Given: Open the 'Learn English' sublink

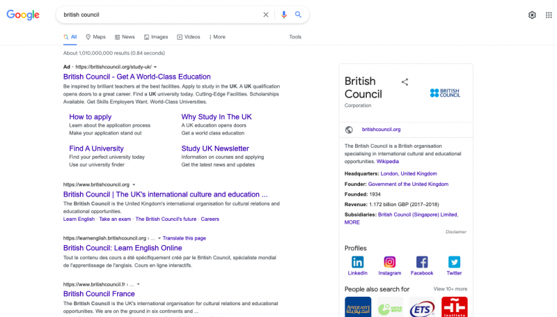Looking at the screenshot, I should click(79, 219).
